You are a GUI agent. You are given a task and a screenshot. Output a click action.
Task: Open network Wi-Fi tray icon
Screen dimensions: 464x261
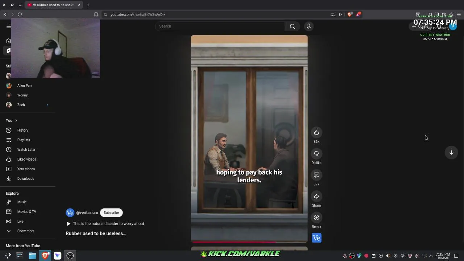point(424,256)
